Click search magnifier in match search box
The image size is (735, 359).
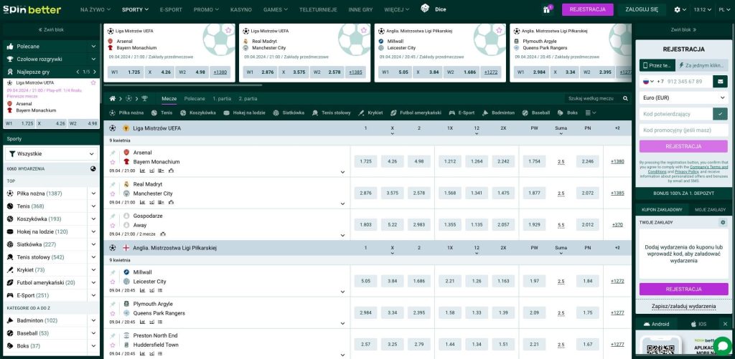[x=625, y=99]
